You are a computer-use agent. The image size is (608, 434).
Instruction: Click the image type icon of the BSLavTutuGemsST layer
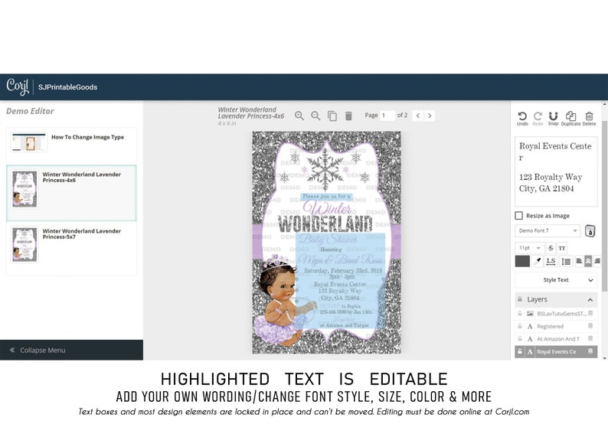[x=530, y=314]
